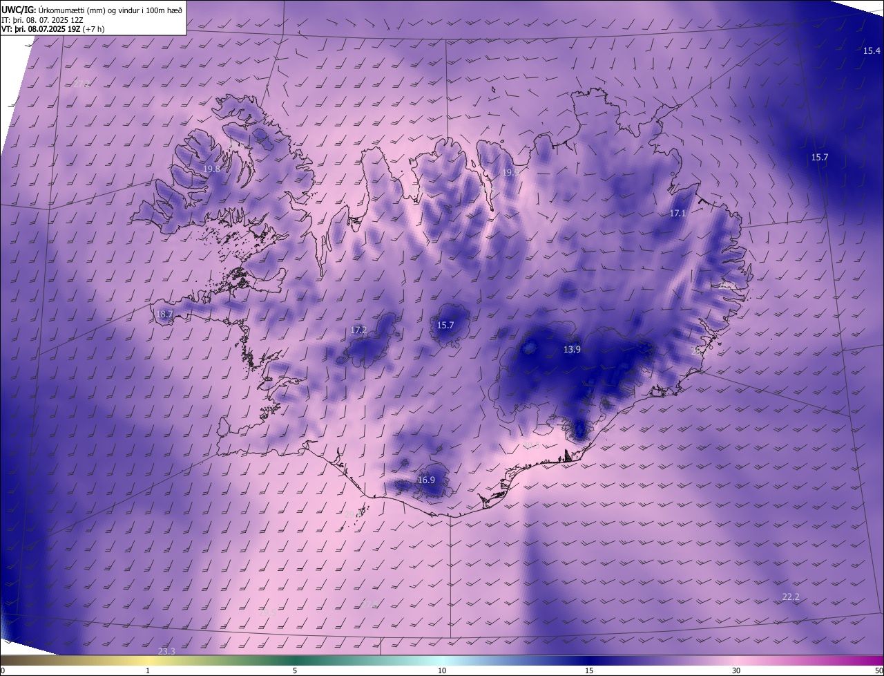Click the 23.3 value near the bottom-left edge
The height and width of the screenshot is (676, 884).
(166, 651)
